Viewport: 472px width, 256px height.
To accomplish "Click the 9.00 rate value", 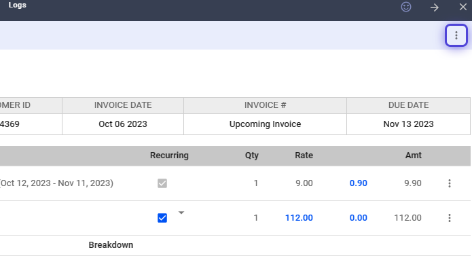I will point(304,183).
